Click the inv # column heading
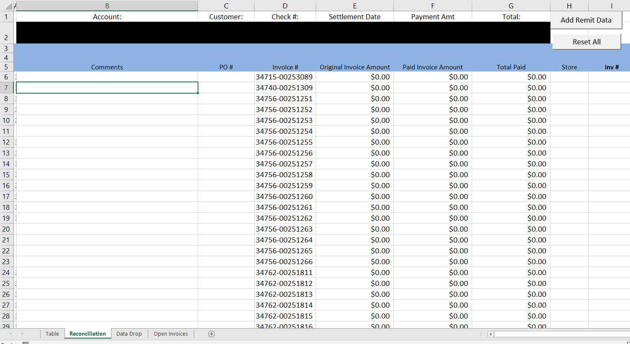 [x=612, y=67]
